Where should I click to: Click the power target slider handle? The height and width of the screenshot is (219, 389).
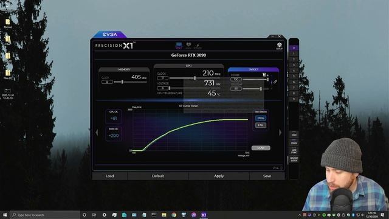click(x=267, y=80)
